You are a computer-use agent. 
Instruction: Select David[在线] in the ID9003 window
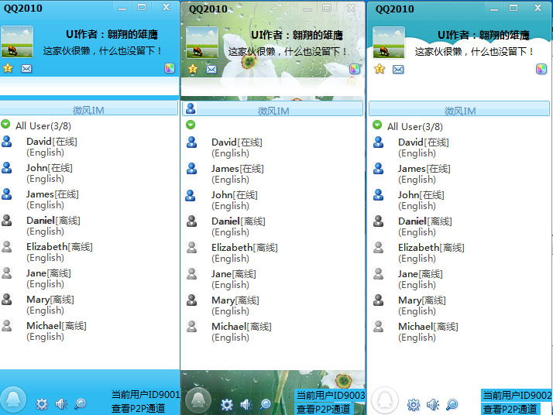point(237,142)
